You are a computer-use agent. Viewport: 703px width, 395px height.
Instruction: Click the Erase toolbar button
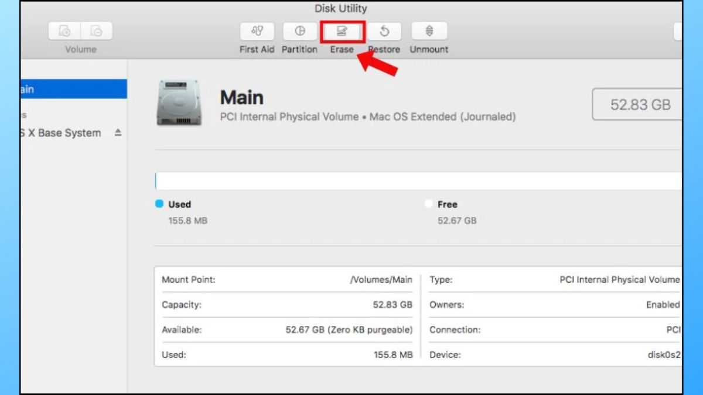click(x=342, y=31)
